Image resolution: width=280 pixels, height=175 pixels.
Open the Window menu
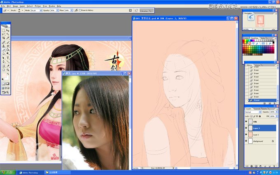(52, 6)
